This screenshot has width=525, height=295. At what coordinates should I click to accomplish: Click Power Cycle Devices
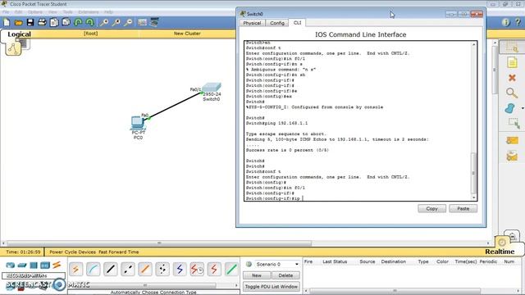(x=73, y=252)
